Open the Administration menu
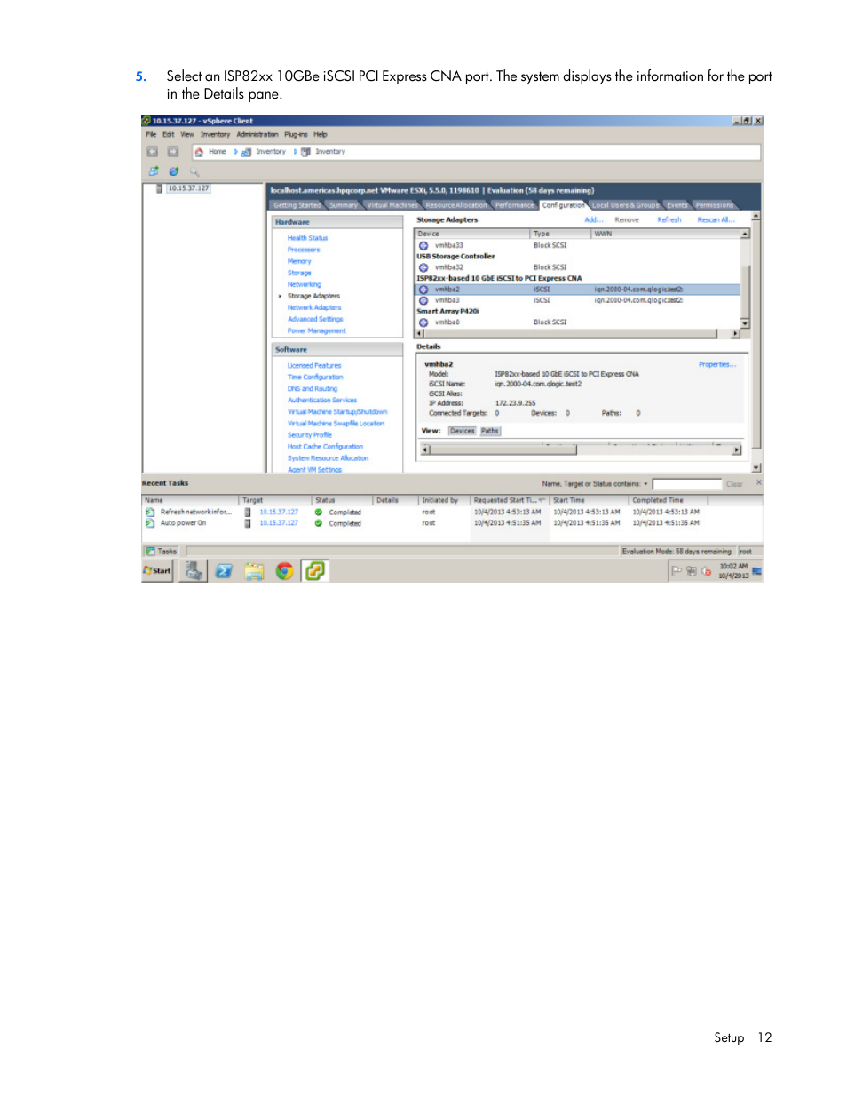 257,135
